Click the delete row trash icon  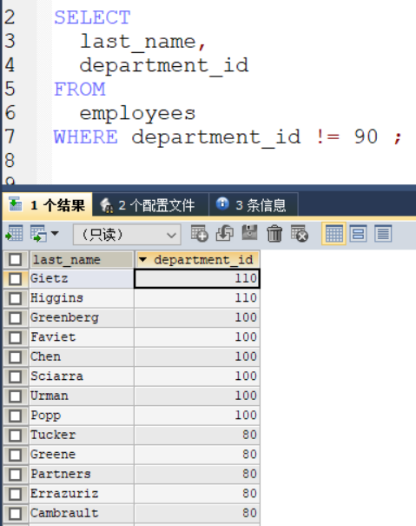click(x=274, y=234)
